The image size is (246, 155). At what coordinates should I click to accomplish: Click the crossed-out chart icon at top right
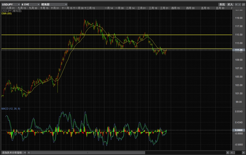coord(243,5)
